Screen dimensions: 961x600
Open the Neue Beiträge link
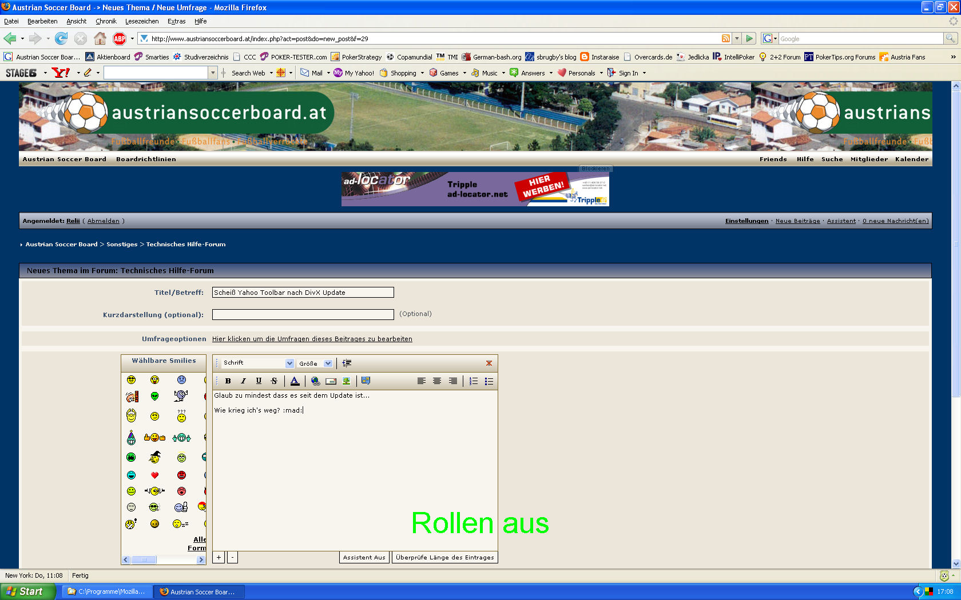pyautogui.click(x=797, y=221)
